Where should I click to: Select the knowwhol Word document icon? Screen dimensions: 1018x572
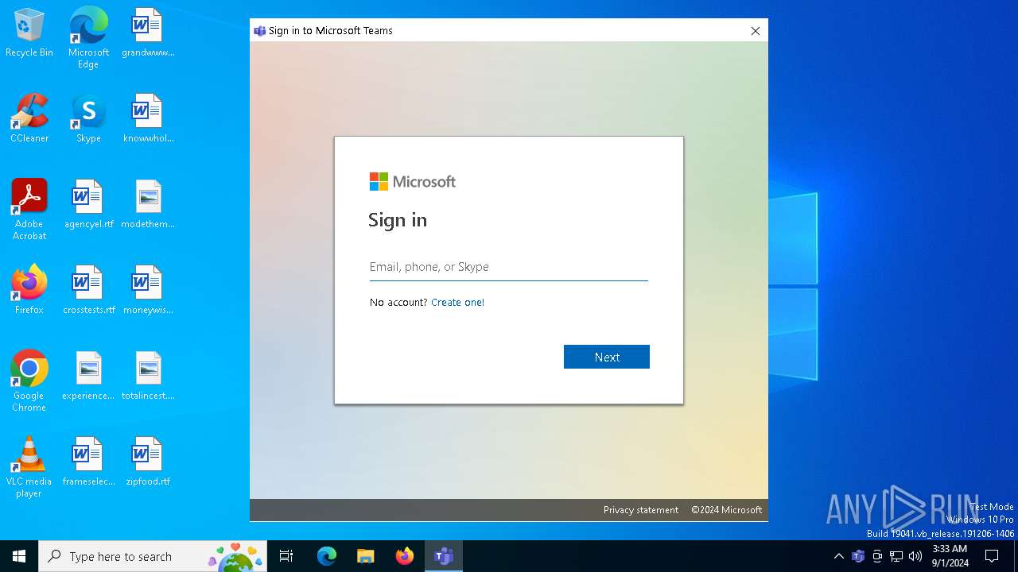[x=148, y=119]
